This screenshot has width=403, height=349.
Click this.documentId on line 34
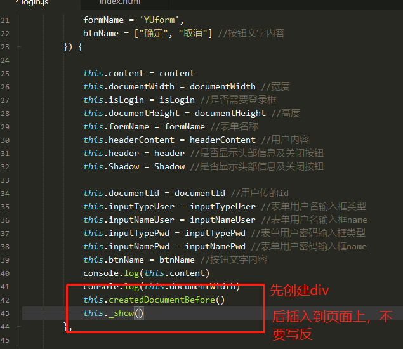coord(121,194)
